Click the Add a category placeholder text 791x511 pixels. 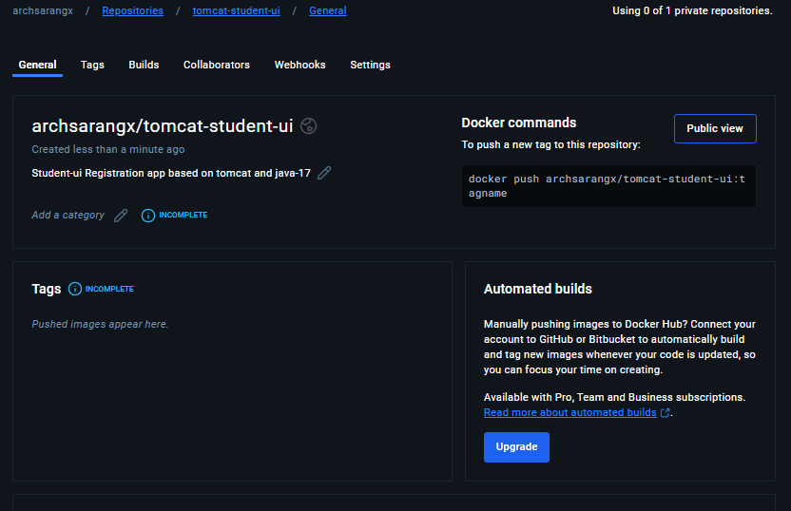coord(68,216)
